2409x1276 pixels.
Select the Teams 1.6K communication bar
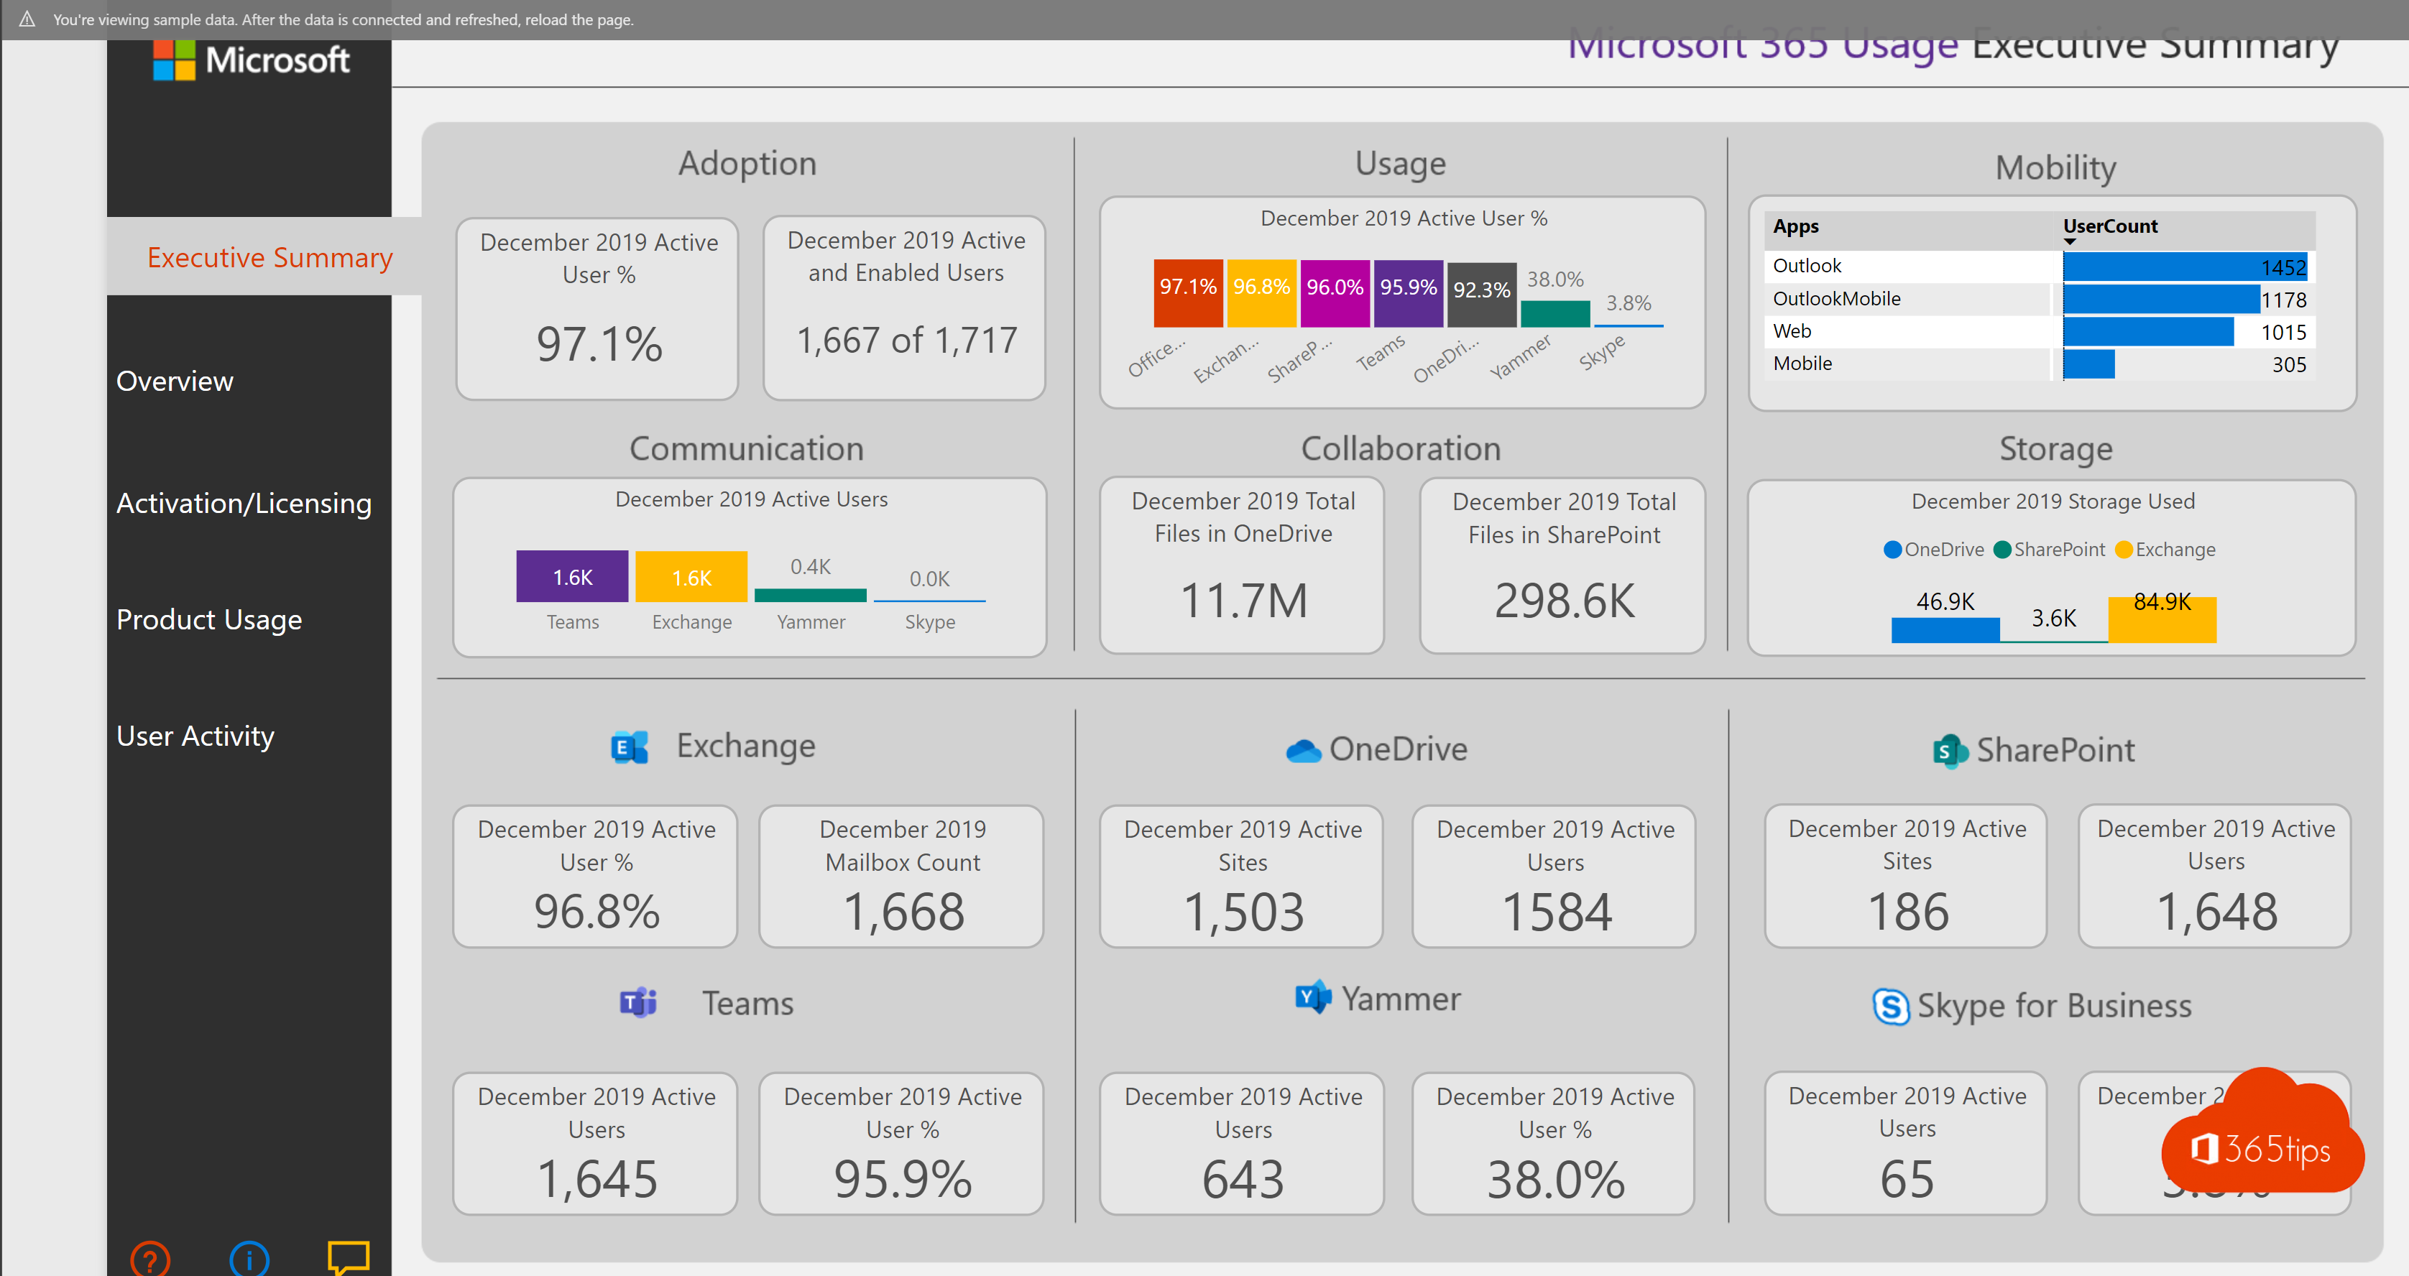tap(572, 575)
